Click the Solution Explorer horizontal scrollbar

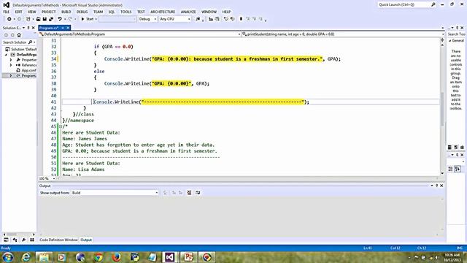tap(19, 235)
